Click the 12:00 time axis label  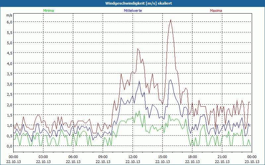133,157
